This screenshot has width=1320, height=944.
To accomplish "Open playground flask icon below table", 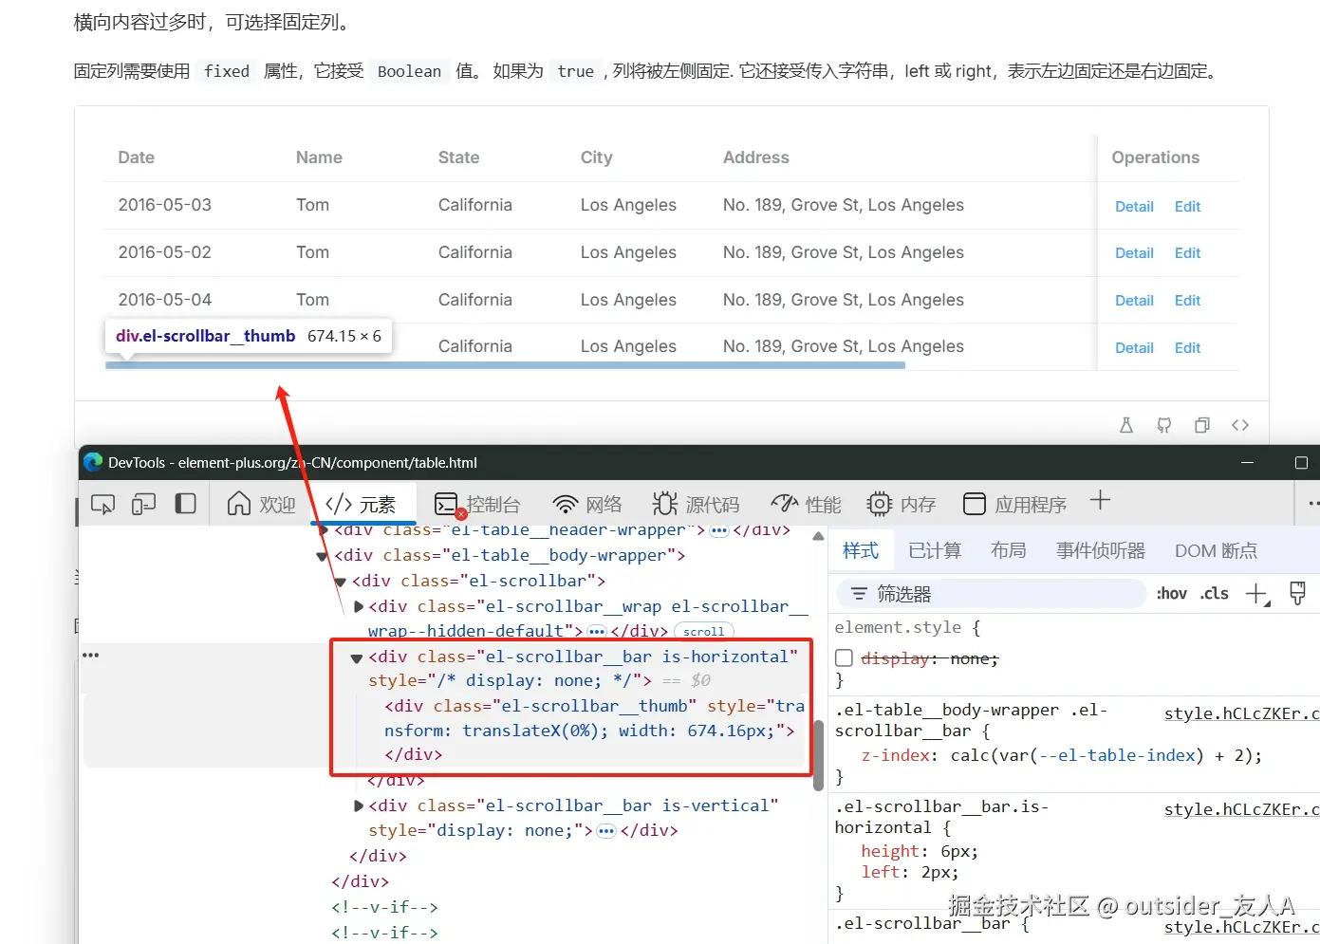I will point(1126,425).
